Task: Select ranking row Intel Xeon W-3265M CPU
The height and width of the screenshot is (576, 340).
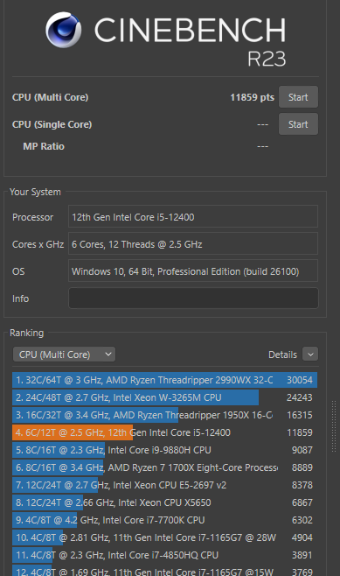Action: click(x=164, y=397)
